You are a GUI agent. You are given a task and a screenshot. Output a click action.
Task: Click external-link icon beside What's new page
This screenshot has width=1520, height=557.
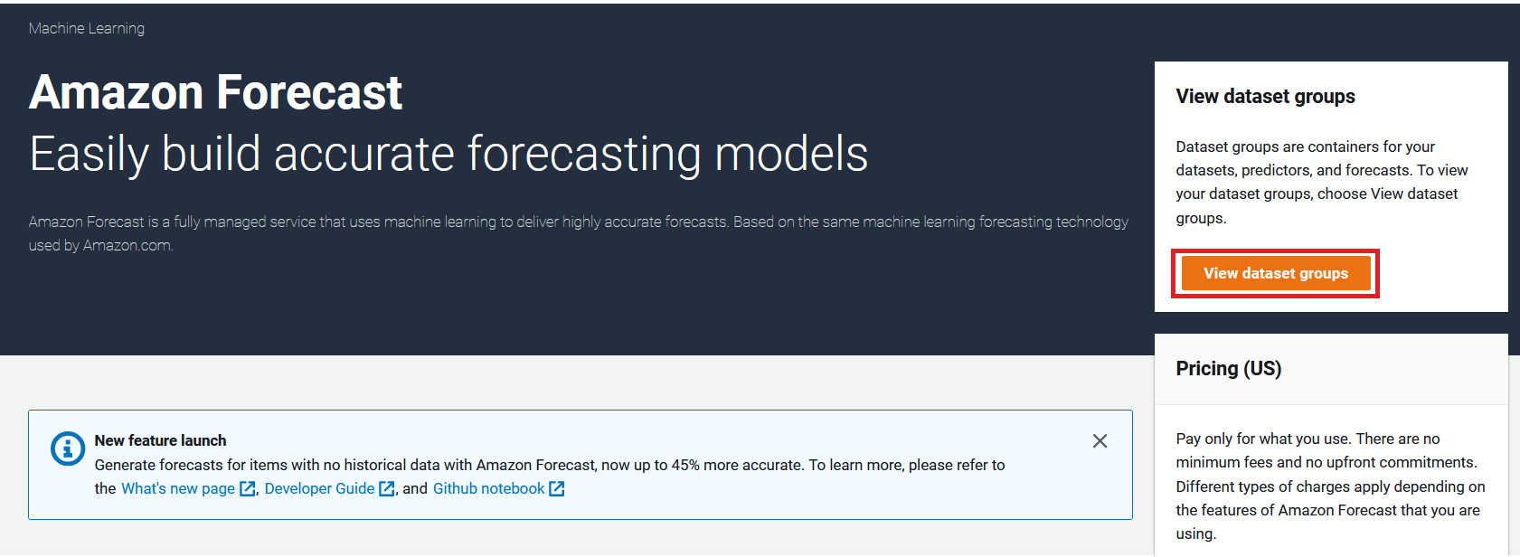click(248, 489)
